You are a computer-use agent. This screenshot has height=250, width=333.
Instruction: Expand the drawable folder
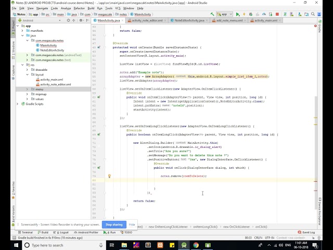(27, 70)
